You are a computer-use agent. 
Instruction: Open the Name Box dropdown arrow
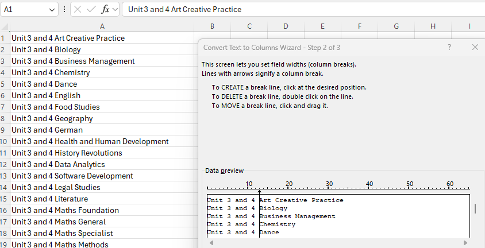tap(53, 10)
